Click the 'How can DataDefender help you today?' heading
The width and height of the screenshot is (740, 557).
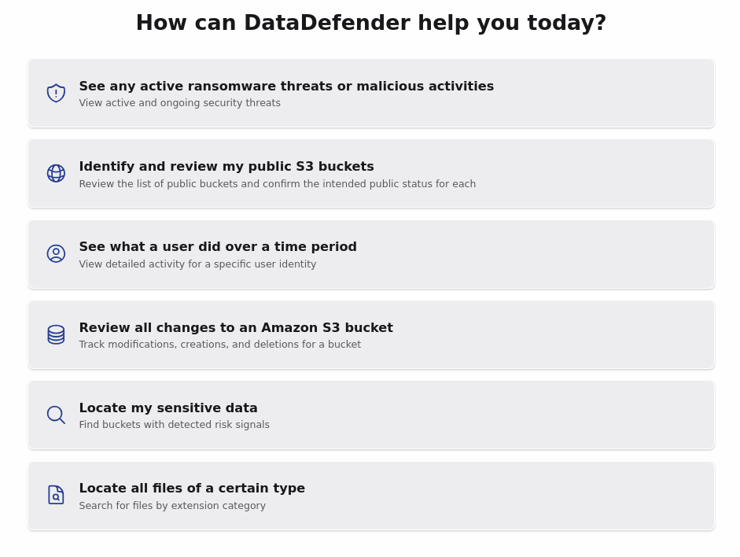click(x=370, y=23)
